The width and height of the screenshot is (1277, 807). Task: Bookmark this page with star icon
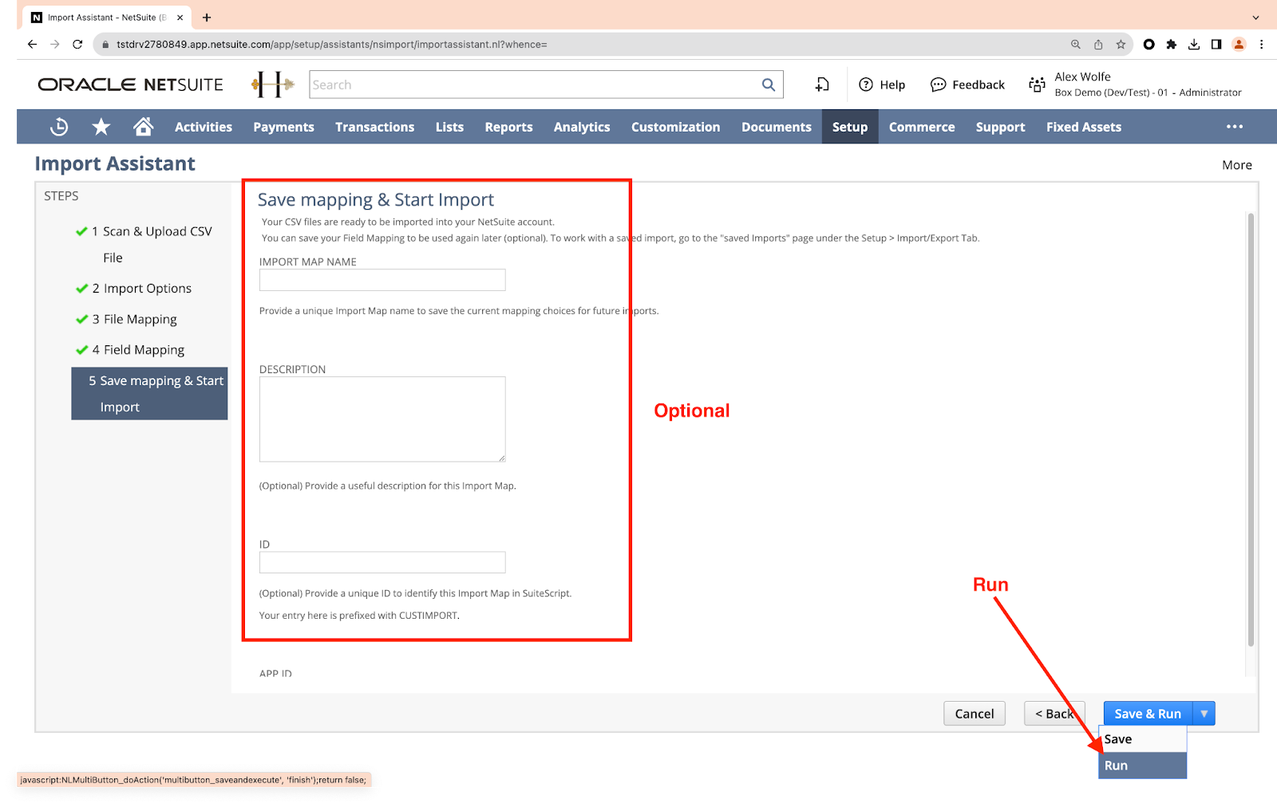[1121, 45]
